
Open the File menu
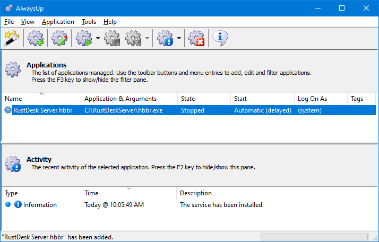click(x=9, y=22)
